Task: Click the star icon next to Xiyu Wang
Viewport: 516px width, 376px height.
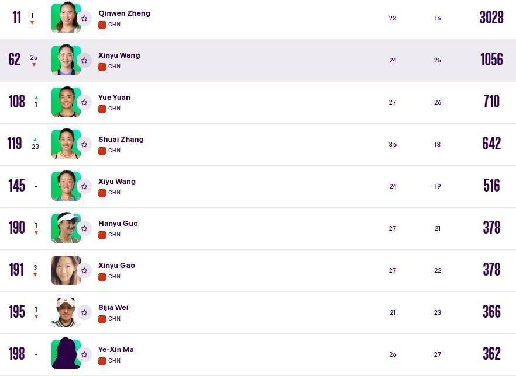Action: point(84,186)
